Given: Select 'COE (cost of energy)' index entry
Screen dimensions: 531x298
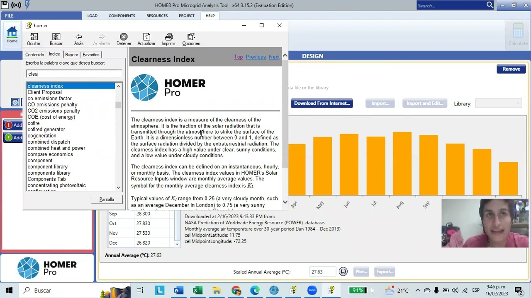Looking at the screenshot, I should (51, 117).
